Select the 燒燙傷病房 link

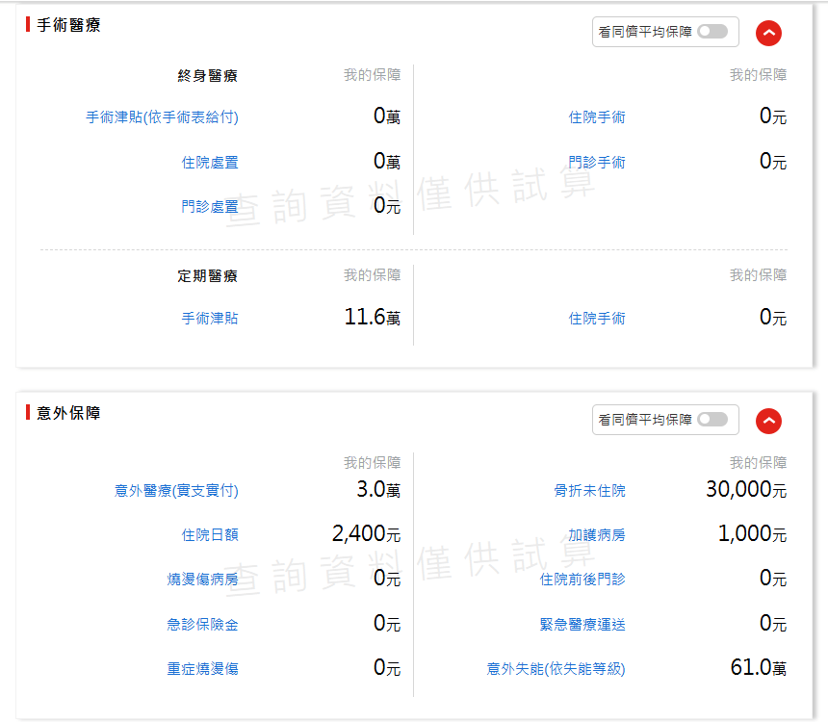click(202, 580)
